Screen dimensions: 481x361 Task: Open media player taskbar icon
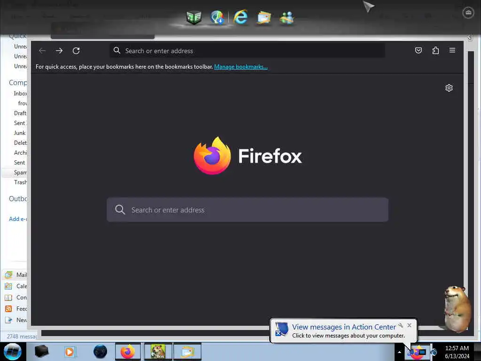tap(70, 352)
